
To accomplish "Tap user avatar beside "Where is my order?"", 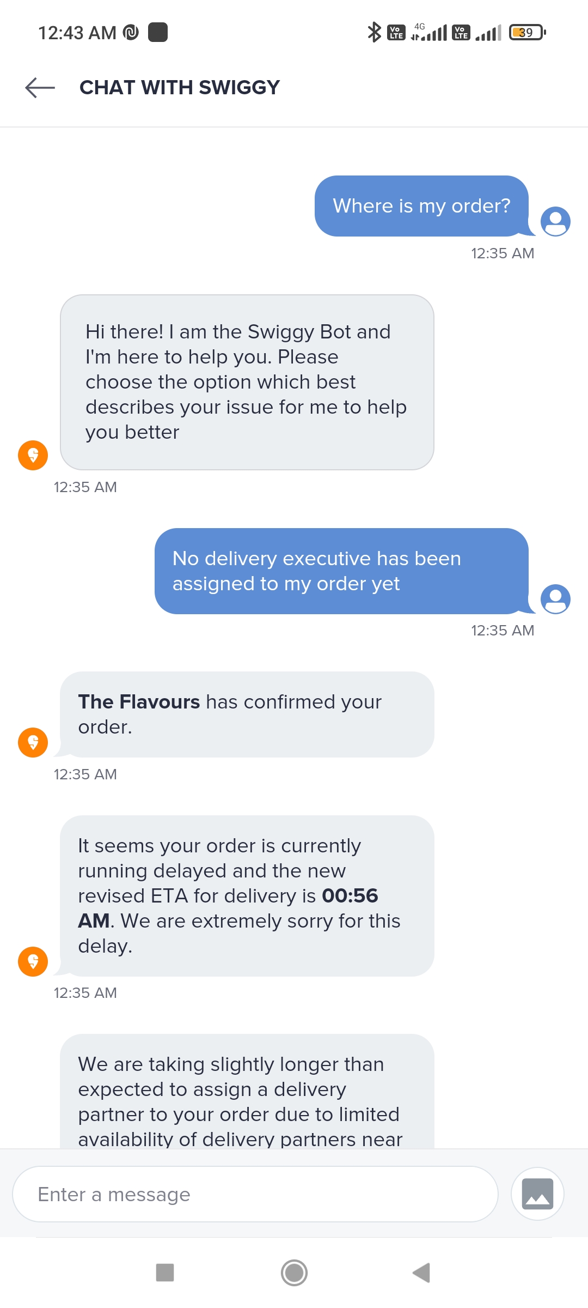I will coord(555,221).
